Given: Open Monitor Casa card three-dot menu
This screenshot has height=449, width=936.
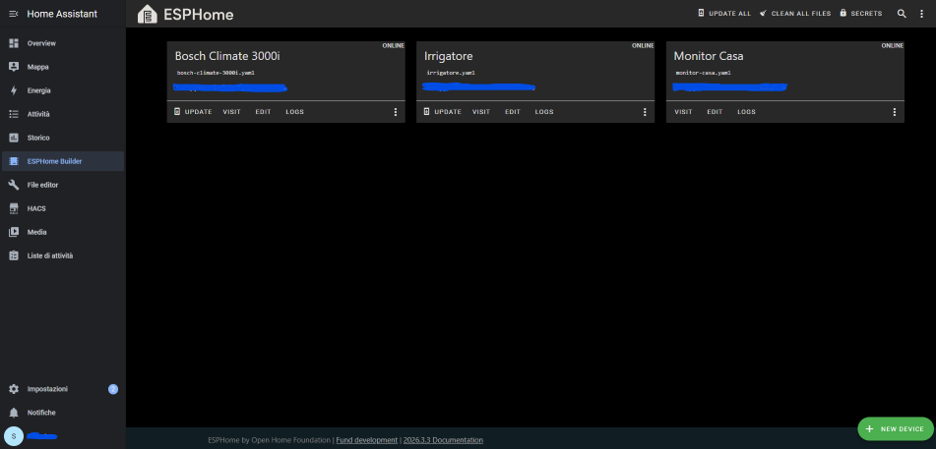Looking at the screenshot, I should [895, 112].
